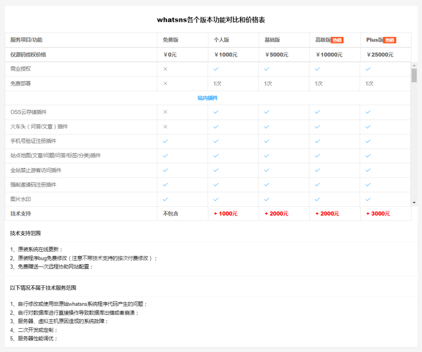Click the checkmark for 全站禁止游客访问插件 under 基础版

[x=267, y=170]
